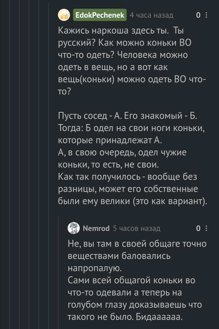Click the line "Как так получилось - вообще без"

pyautogui.click(x=128, y=176)
